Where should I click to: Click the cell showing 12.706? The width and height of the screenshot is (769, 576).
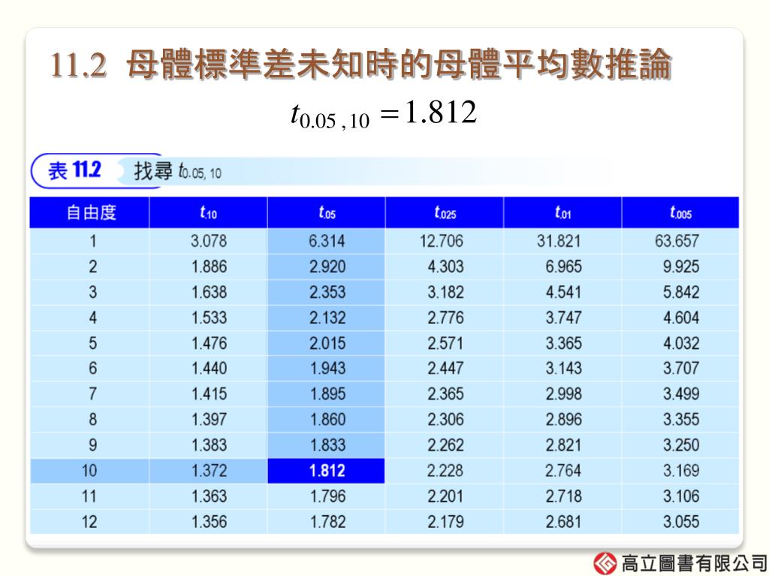point(441,241)
